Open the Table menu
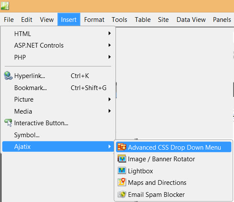Screen dimensions: 234x202 [x=143, y=20]
